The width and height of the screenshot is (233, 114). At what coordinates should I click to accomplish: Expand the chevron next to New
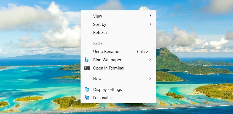pyautogui.click(x=150, y=79)
